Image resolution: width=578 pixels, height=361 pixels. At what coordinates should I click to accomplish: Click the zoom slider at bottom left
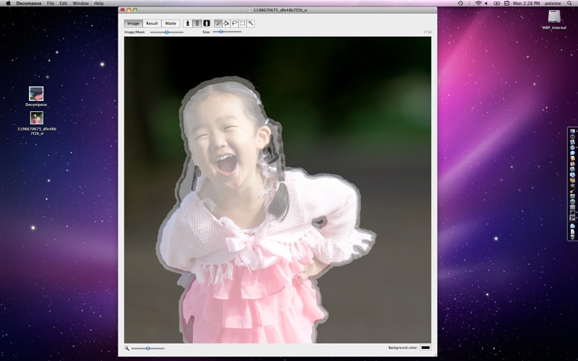click(148, 348)
